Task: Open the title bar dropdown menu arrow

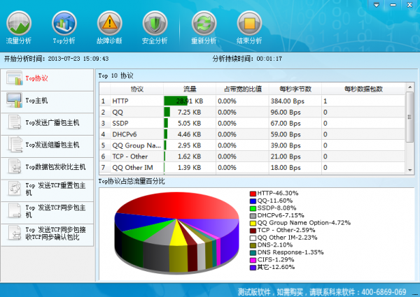Action: 377,5
